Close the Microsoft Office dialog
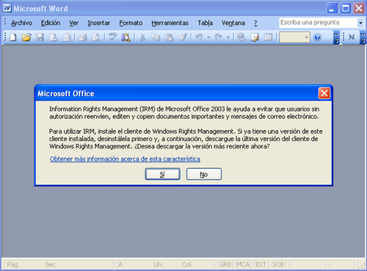Screen dimensions: 367x271 coord(324,93)
